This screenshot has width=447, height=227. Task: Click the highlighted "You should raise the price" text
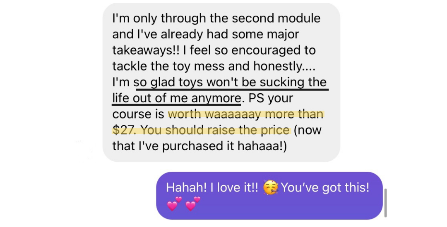coord(215,130)
